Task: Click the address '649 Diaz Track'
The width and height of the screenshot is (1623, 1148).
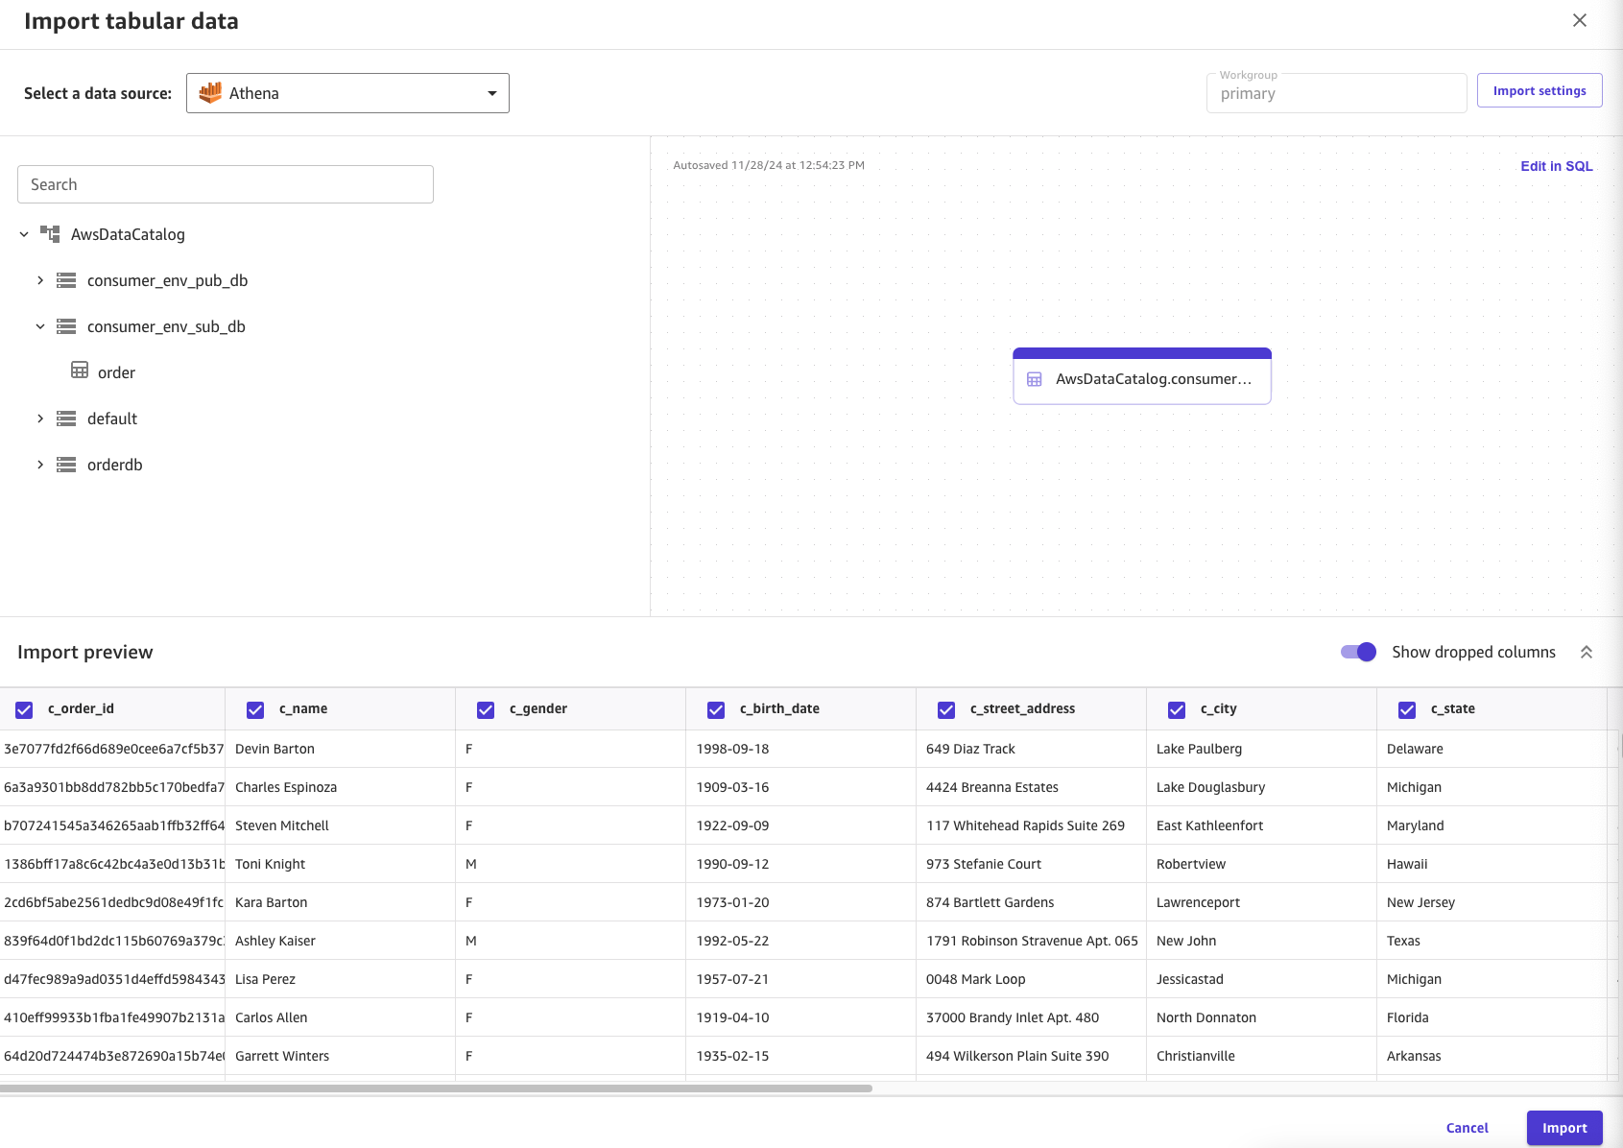Action: tap(970, 749)
